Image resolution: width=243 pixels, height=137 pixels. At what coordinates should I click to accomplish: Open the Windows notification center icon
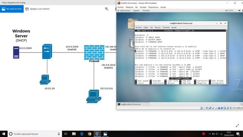(238, 134)
